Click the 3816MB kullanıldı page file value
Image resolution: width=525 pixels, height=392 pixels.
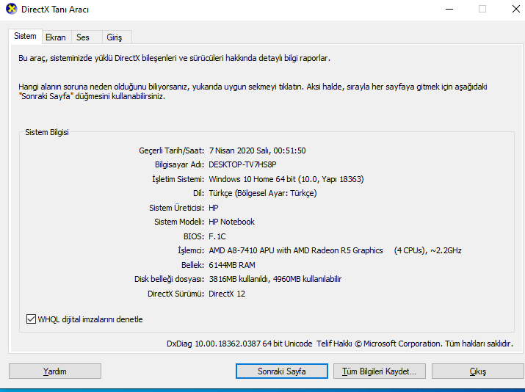coord(275,279)
